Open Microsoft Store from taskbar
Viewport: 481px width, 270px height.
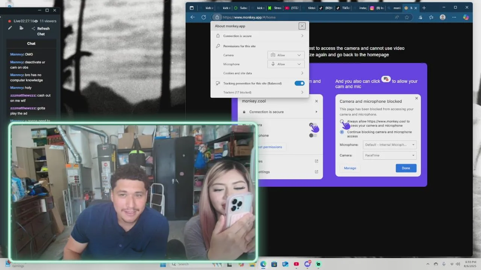[x=274, y=264]
